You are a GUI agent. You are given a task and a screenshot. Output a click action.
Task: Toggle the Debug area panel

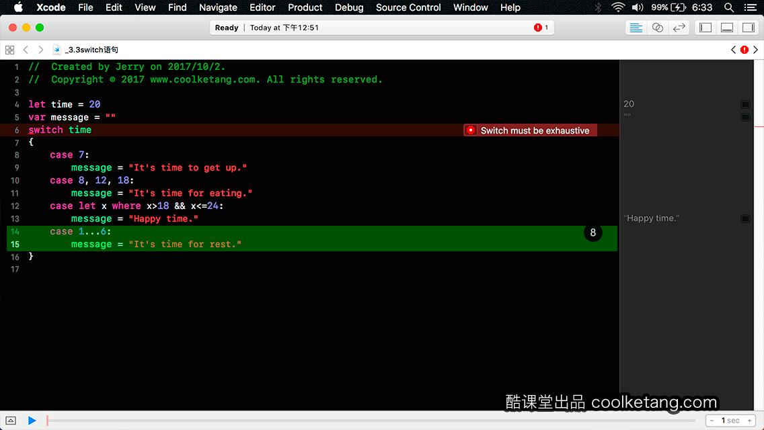tap(727, 28)
